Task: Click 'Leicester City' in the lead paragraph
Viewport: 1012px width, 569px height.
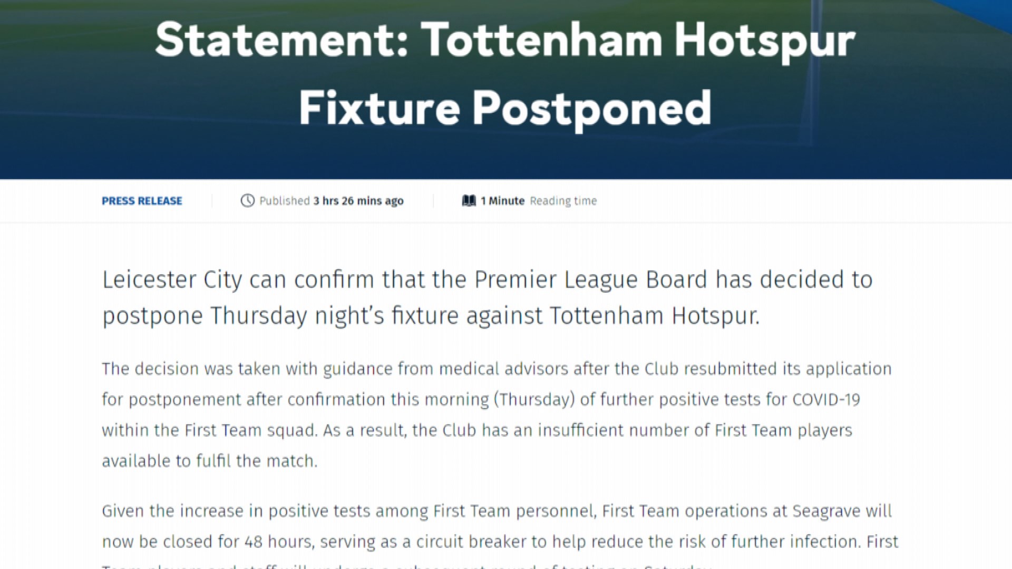Action: (172, 280)
